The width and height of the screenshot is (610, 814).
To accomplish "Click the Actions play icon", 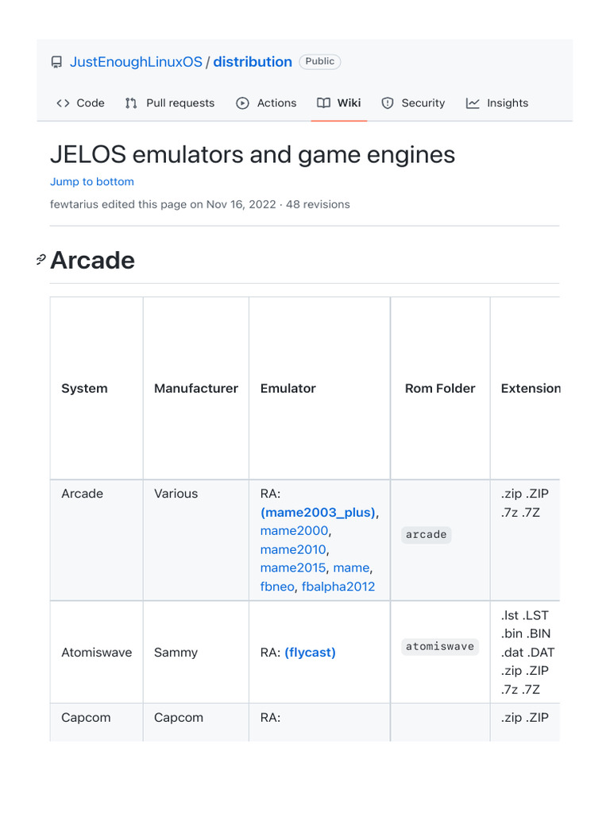I will click(x=242, y=103).
